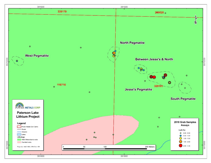The image size is (211, 163).
Task: Select the yellow marker in Between Jesse's & North
Action: click(141, 69)
